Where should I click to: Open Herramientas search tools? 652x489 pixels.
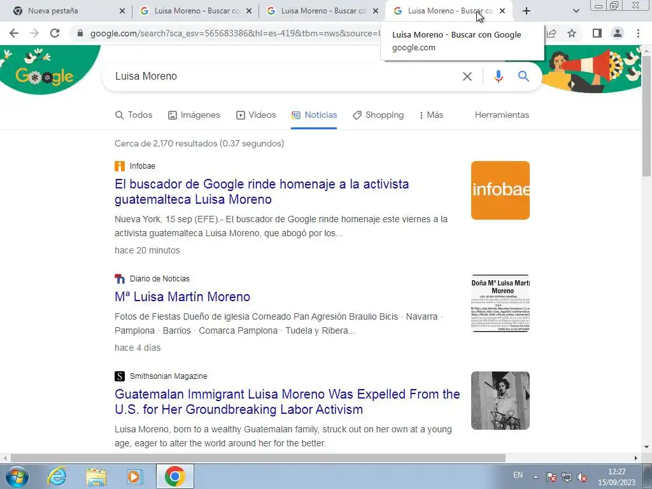502,115
